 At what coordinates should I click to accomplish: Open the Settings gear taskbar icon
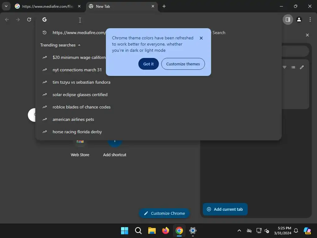click(x=193, y=231)
